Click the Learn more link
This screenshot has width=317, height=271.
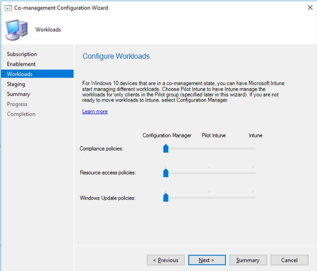[x=95, y=112]
